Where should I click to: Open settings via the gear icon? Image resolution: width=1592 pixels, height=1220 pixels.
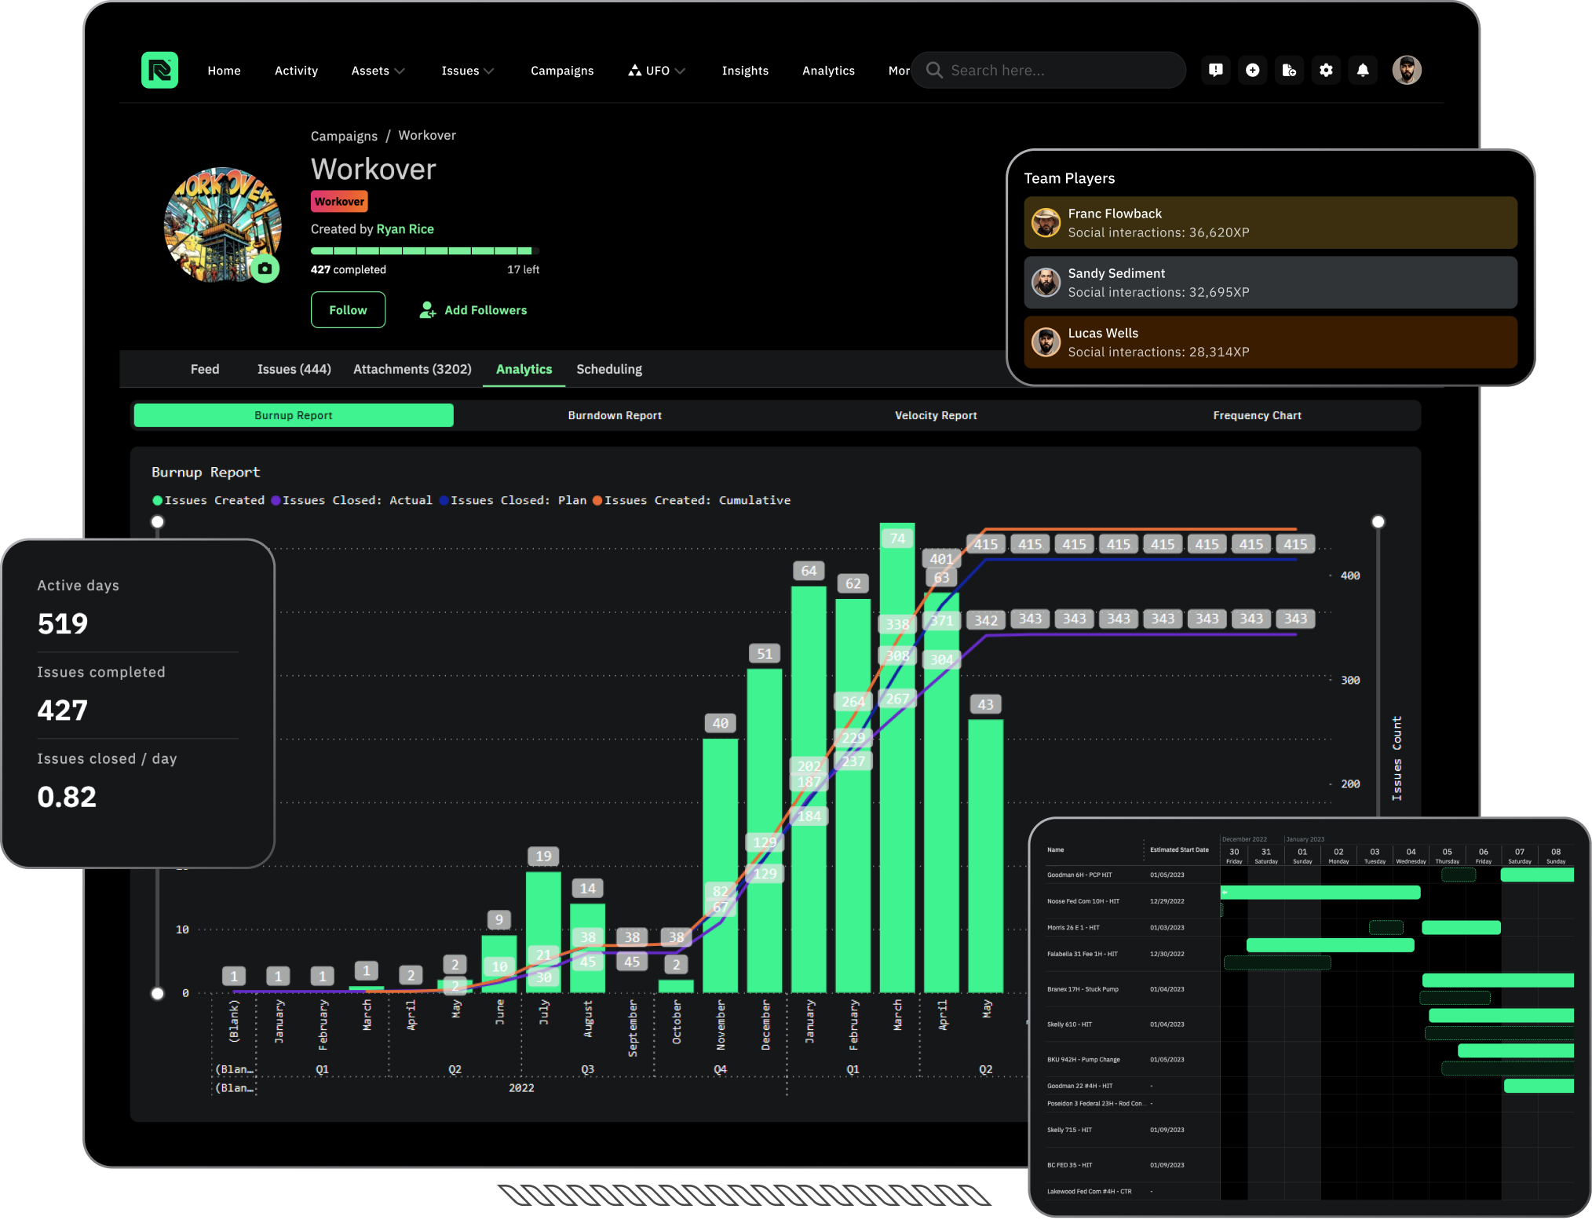pos(1326,70)
